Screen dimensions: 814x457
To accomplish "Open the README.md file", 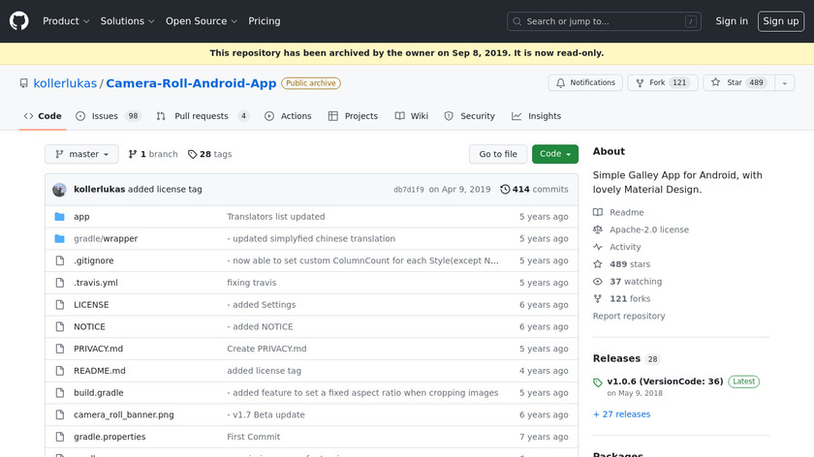I will click(x=100, y=371).
